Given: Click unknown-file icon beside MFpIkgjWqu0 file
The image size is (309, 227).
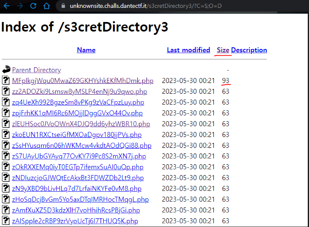Looking at the screenshot, I should (x=6, y=80).
